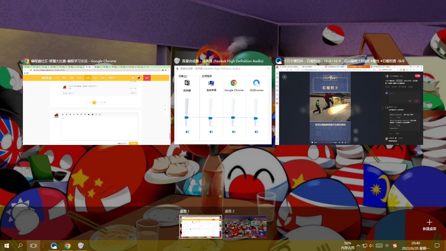Open the notification action center
Image resolution: width=446 pixels, height=251 pixels.
coord(437,246)
